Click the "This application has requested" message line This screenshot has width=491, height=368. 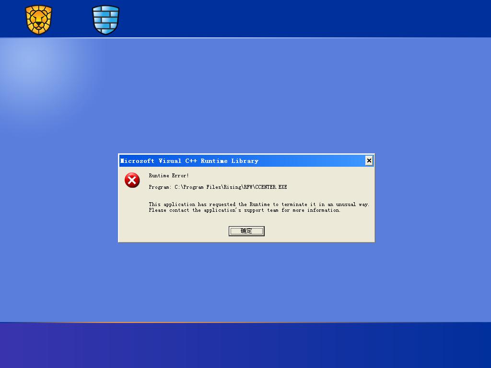pos(259,204)
